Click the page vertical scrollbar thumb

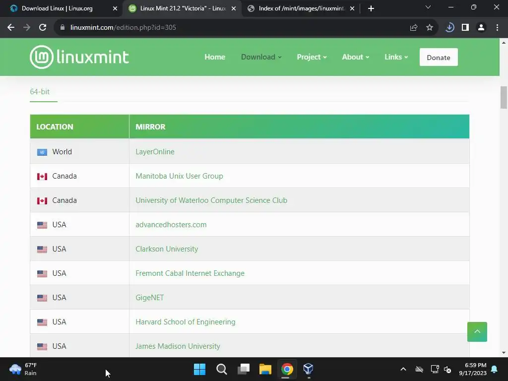pyautogui.click(x=504, y=97)
